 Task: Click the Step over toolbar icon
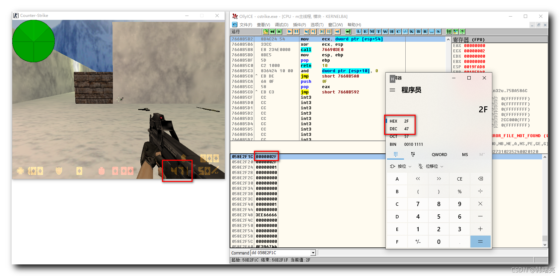(313, 31)
